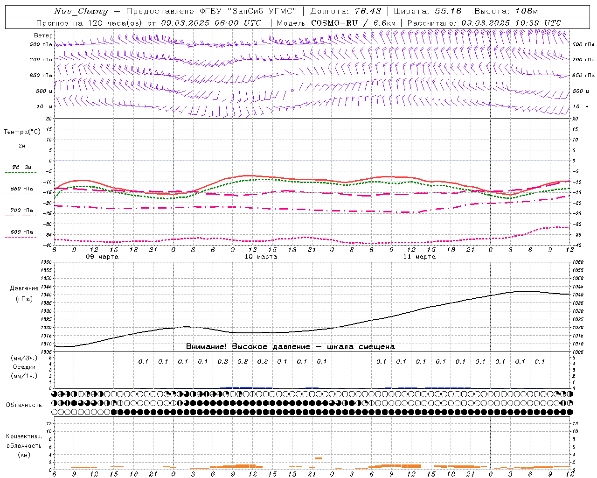Click the 0.3 precipitation value
597x478 pixels.
[x=243, y=362]
